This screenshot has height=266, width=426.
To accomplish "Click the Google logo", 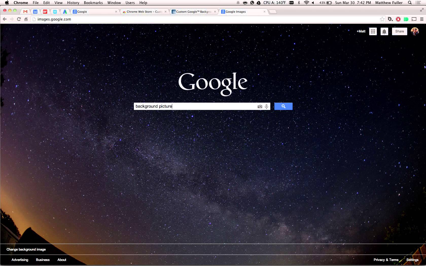I will (213, 84).
